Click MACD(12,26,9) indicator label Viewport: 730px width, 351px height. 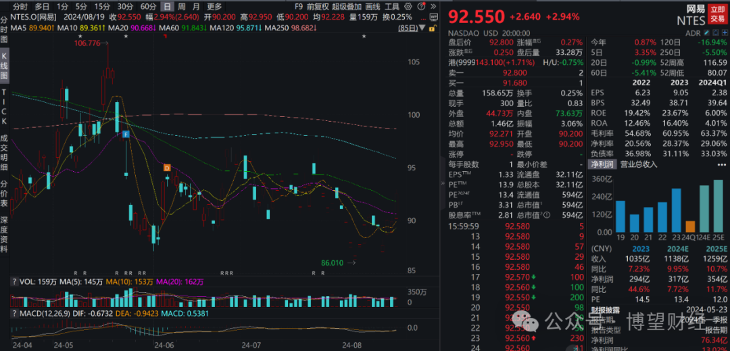point(46,313)
